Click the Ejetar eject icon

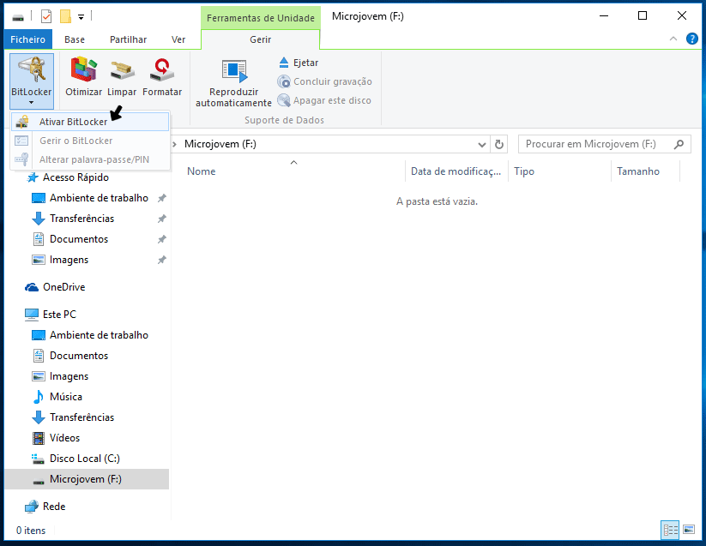click(x=284, y=63)
